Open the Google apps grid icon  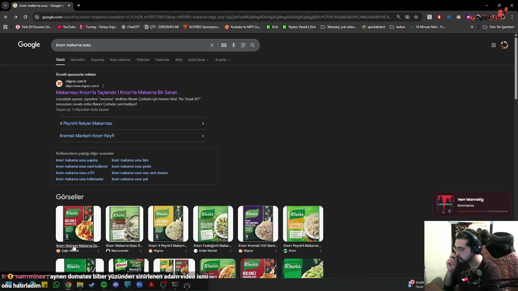[x=493, y=45]
